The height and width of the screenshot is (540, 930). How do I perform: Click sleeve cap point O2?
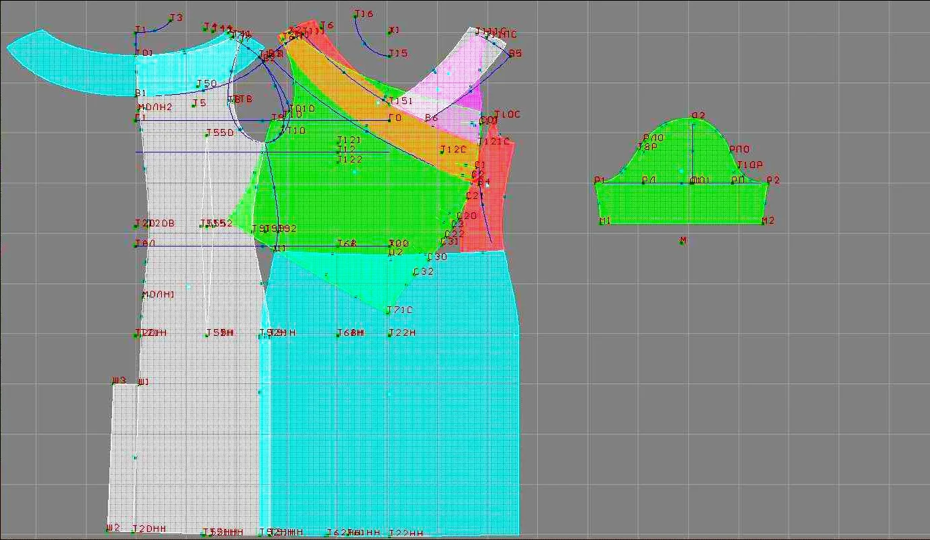click(699, 116)
